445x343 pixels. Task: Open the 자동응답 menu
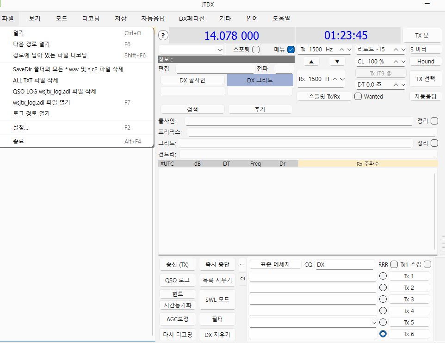(x=153, y=19)
